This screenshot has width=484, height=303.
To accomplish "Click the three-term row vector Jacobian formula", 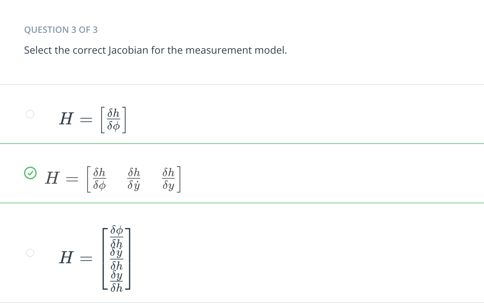I will (x=113, y=179).
